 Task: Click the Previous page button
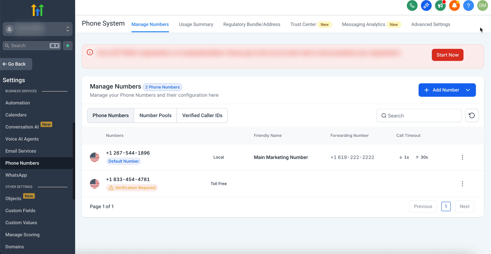tap(423, 206)
